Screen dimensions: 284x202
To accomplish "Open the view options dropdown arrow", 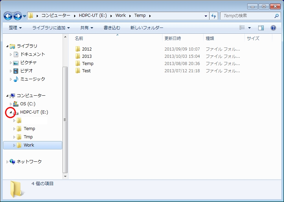I will [x=249, y=28].
